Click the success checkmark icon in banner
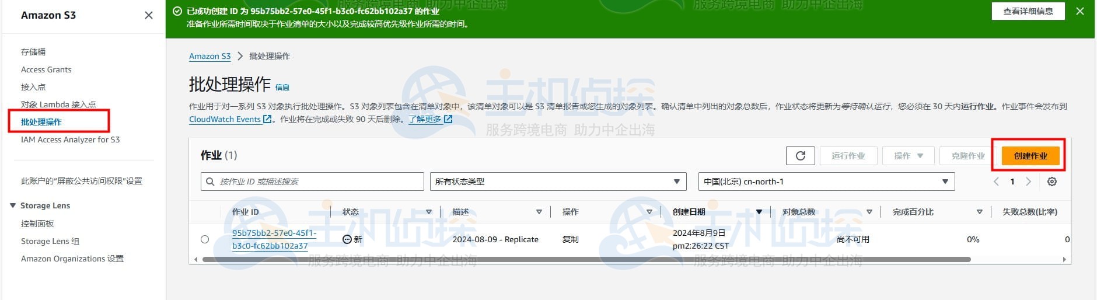The height and width of the screenshot is (300, 1097). tap(177, 11)
